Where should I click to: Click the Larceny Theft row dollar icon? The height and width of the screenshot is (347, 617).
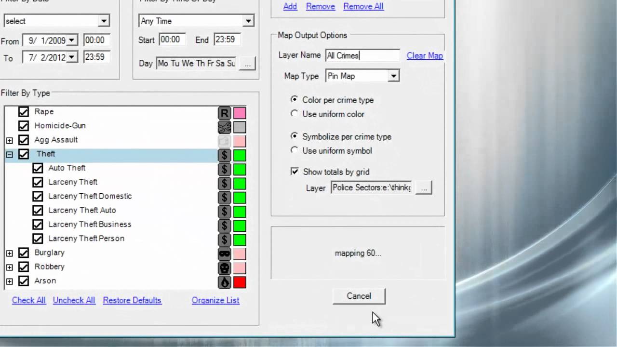coord(225,184)
